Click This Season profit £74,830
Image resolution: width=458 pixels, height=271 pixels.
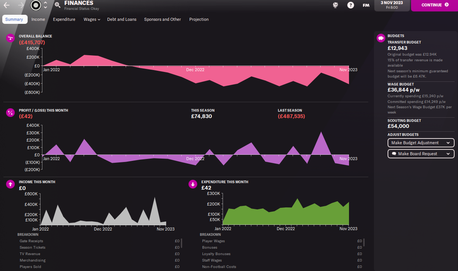[201, 116]
